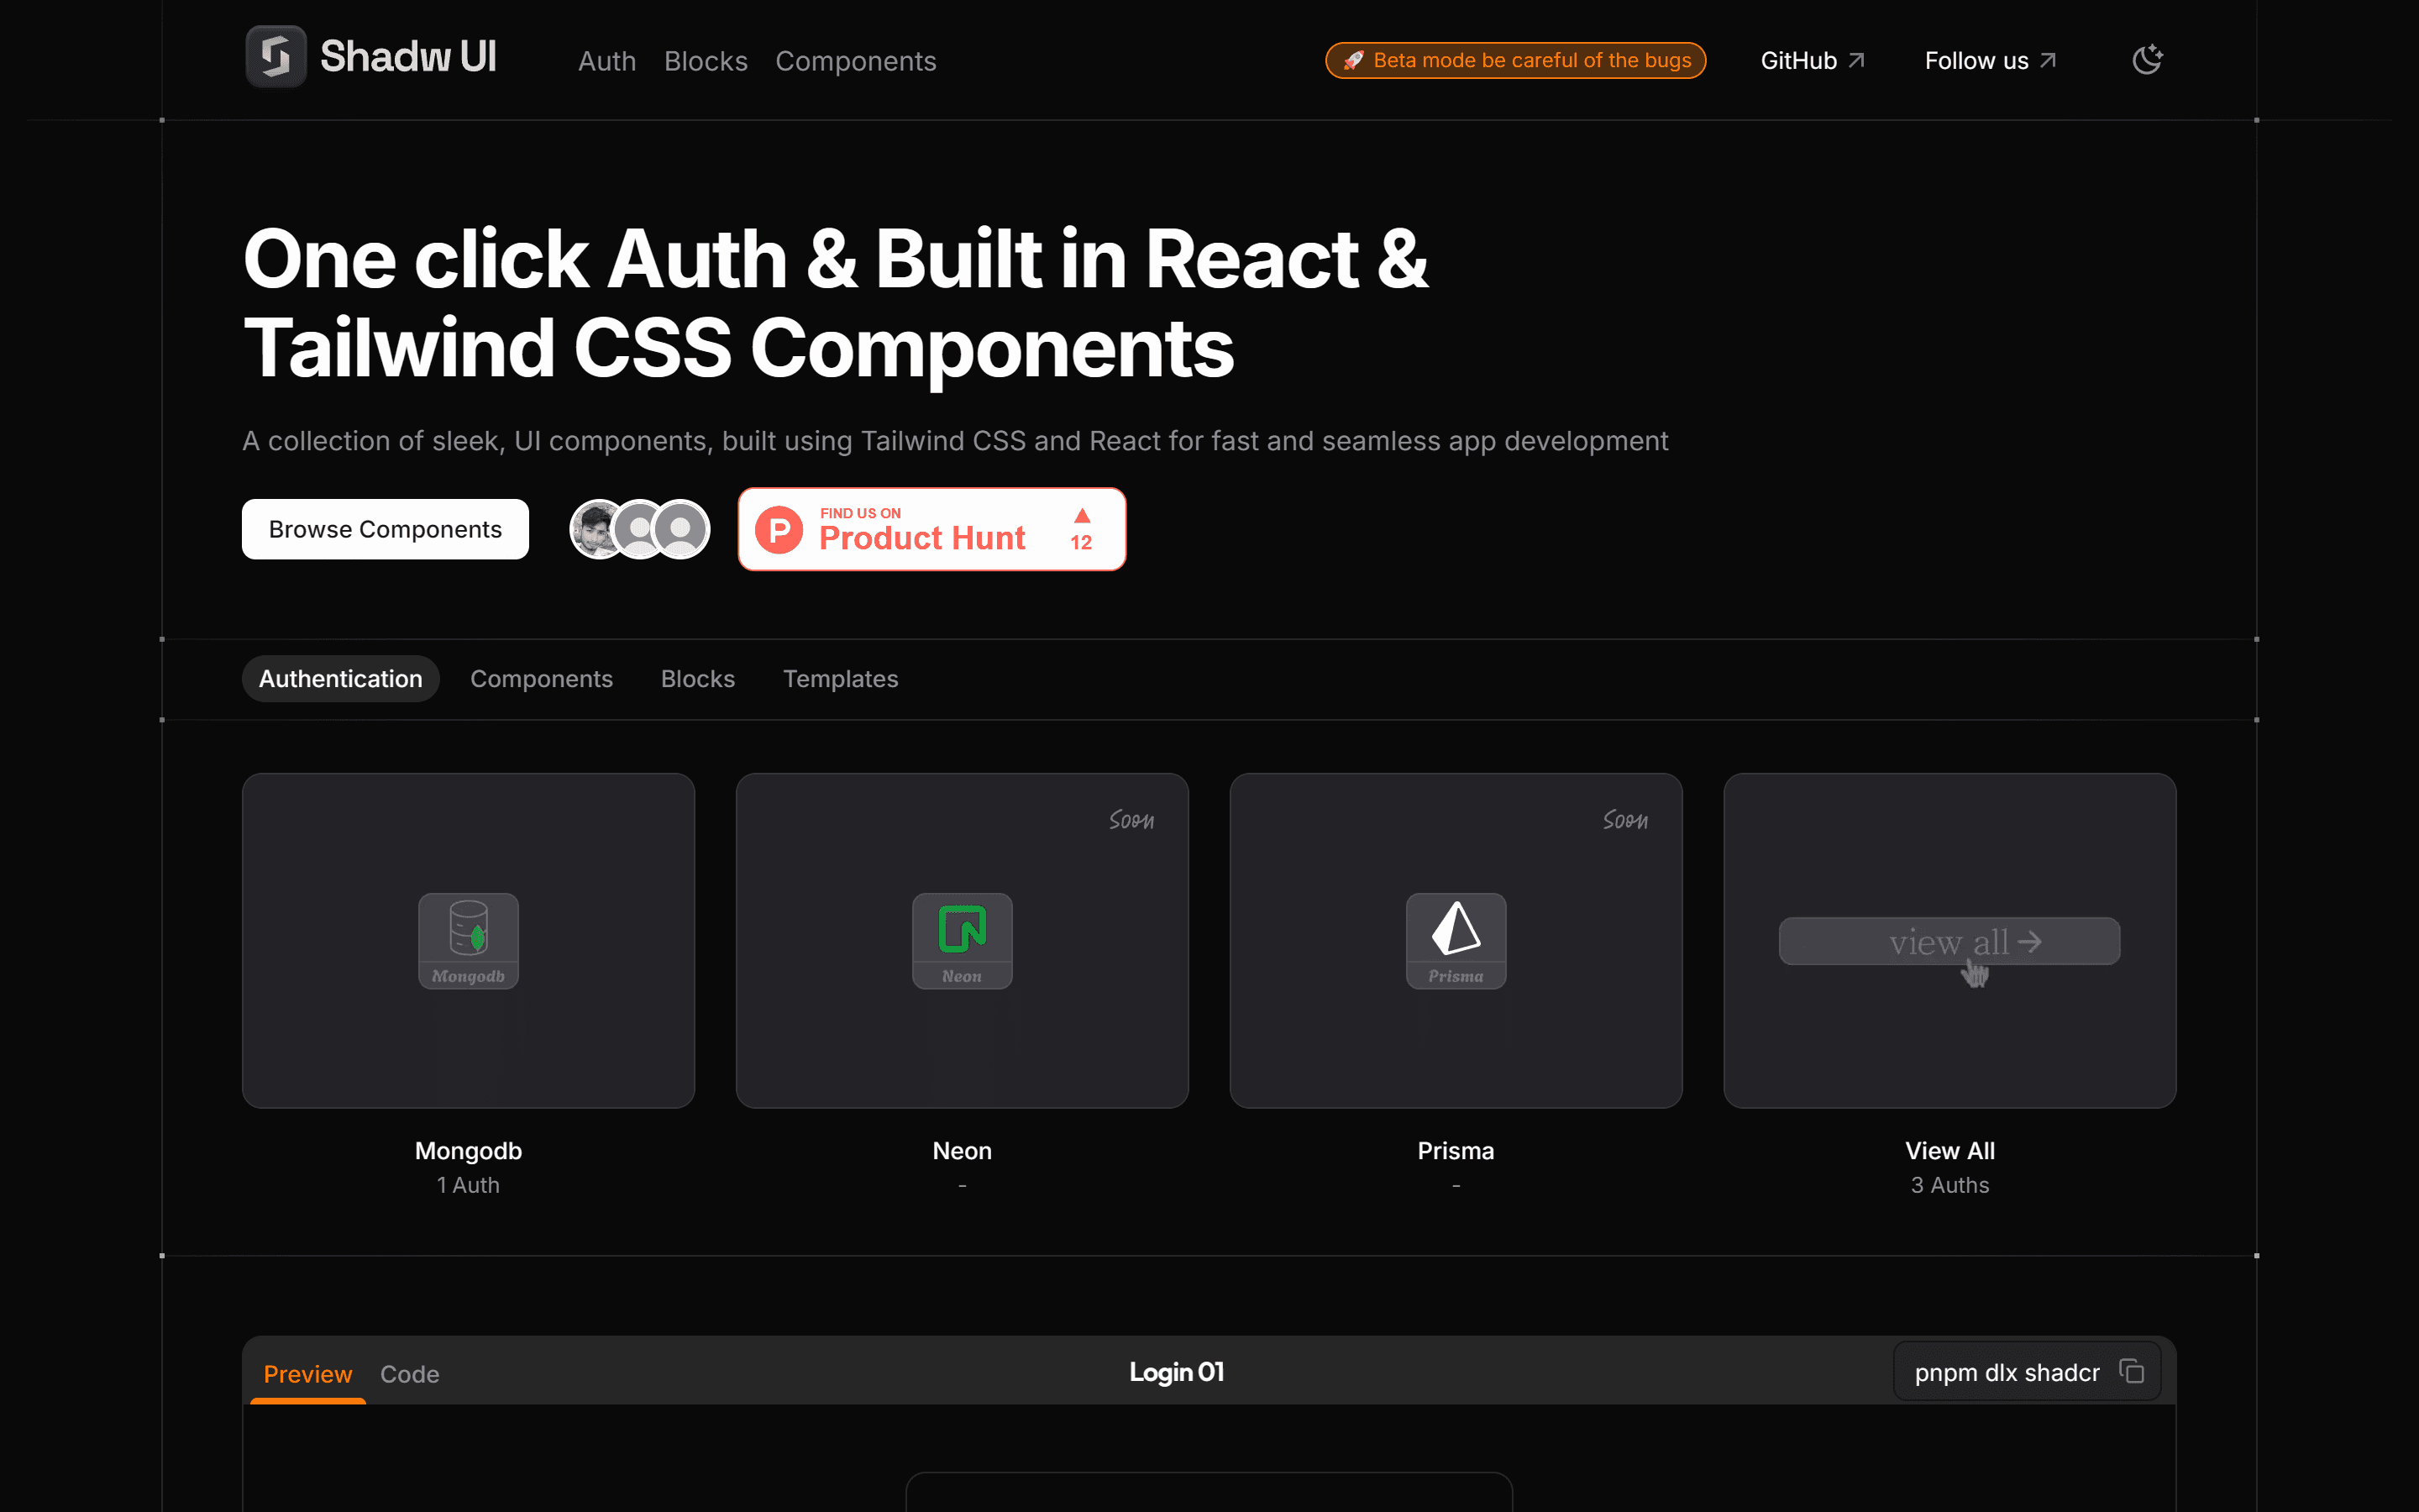Toggle the theme with the moon icon
2419x1512 pixels.
point(2146,59)
